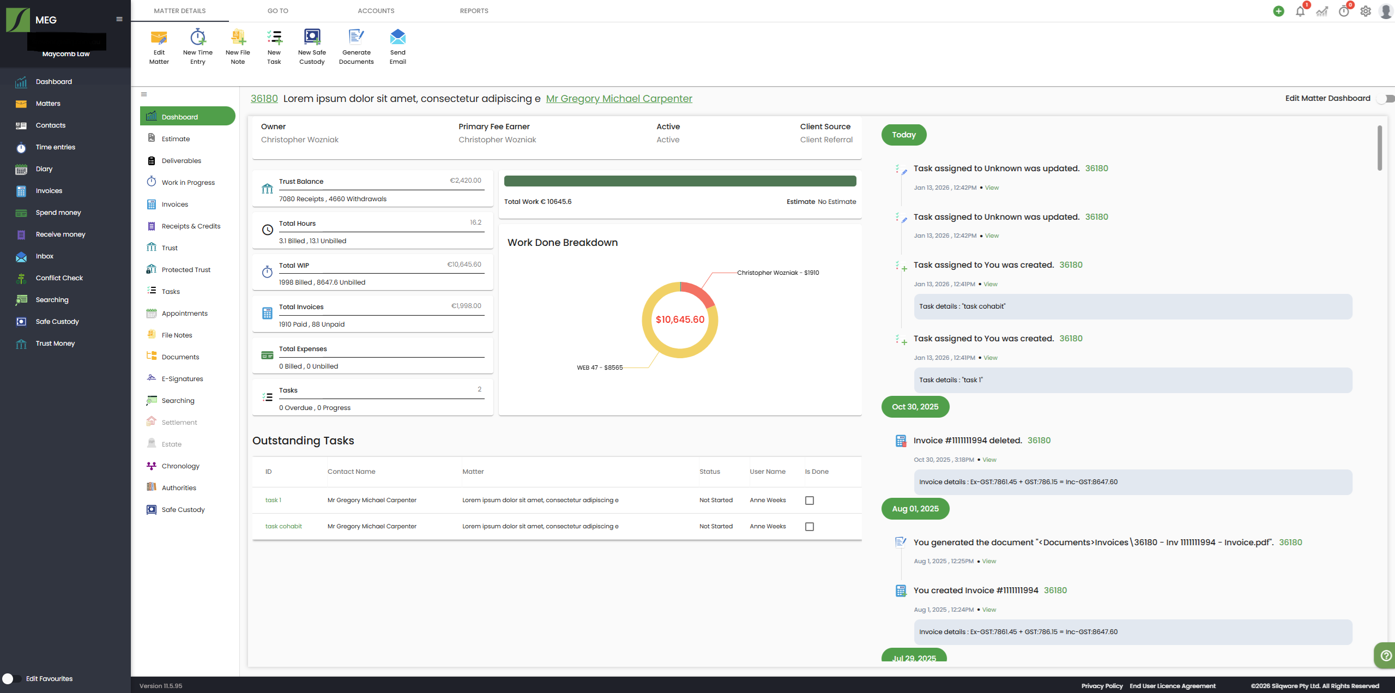Click the help question mark button
1395x693 pixels.
coord(1386,655)
